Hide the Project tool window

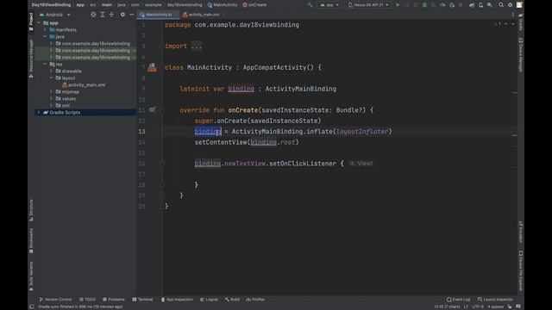[132, 15]
